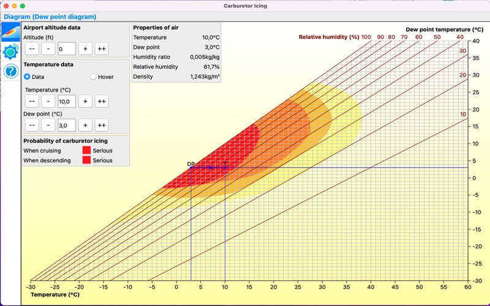Select the Data radio button
This screenshot has height=306, width=490.
click(x=27, y=76)
